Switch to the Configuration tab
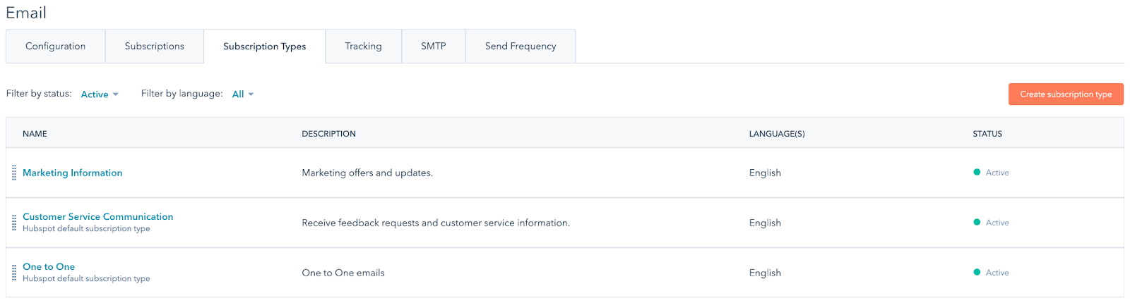The image size is (1130, 303). click(55, 47)
